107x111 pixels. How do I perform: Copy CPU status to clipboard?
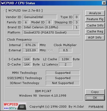click(95, 92)
